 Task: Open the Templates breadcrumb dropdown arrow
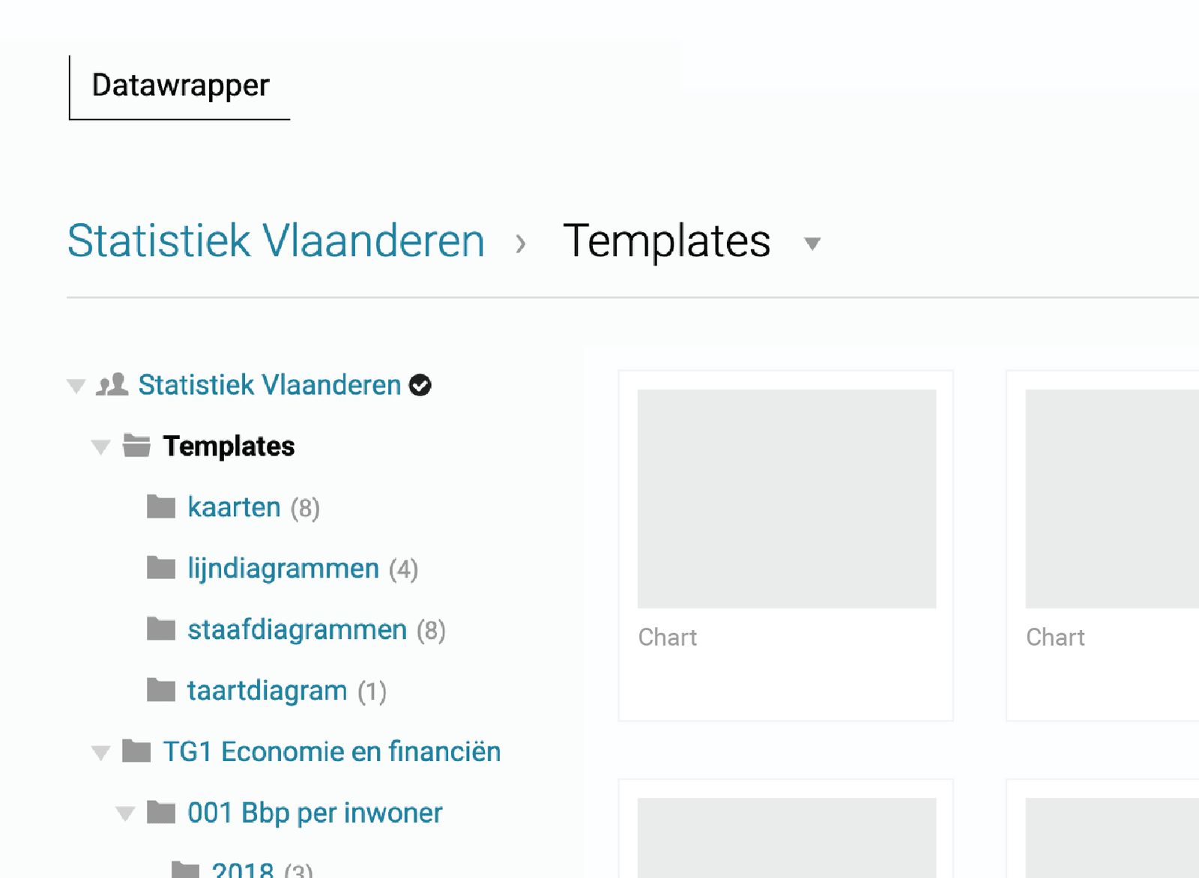(x=812, y=245)
